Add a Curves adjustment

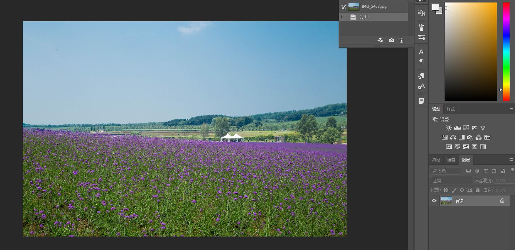466,128
